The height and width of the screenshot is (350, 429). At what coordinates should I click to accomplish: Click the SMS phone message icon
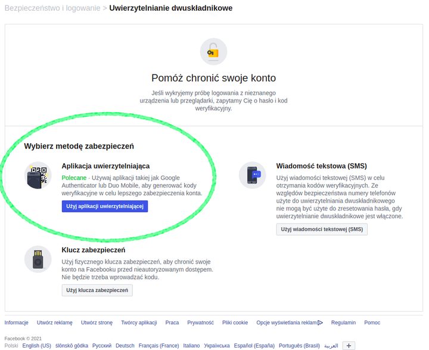tap(253, 175)
